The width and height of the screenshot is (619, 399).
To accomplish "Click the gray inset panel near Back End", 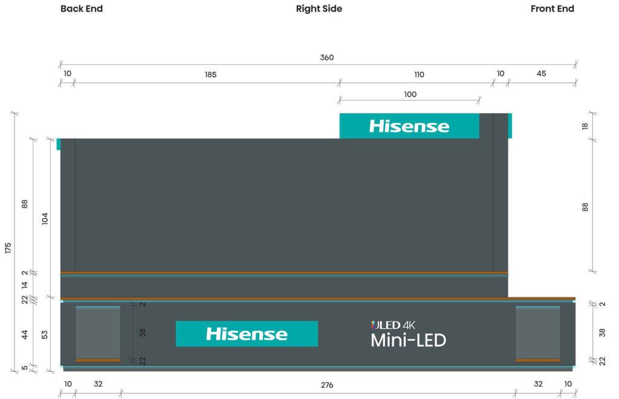I will pyautogui.click(x=98, y=332).
